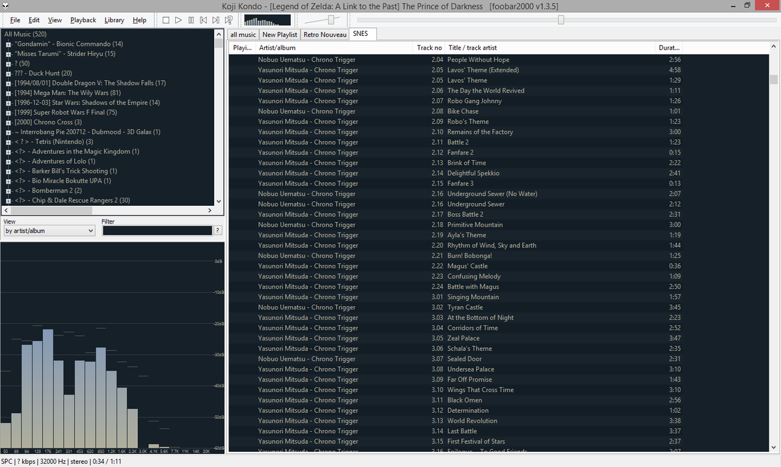Select Adventures of Lolo library entry

click(x=55, y=161)
